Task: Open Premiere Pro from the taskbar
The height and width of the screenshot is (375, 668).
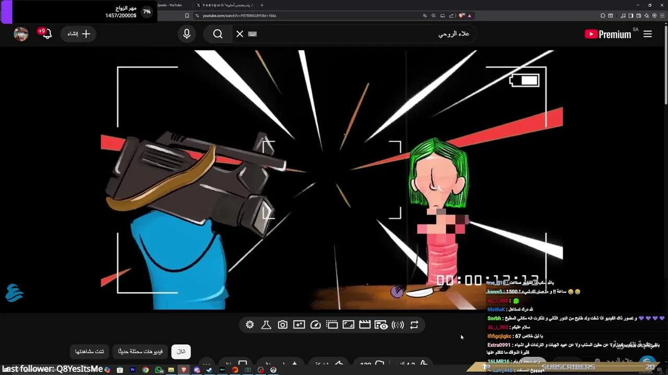Action: pos(133,370)
